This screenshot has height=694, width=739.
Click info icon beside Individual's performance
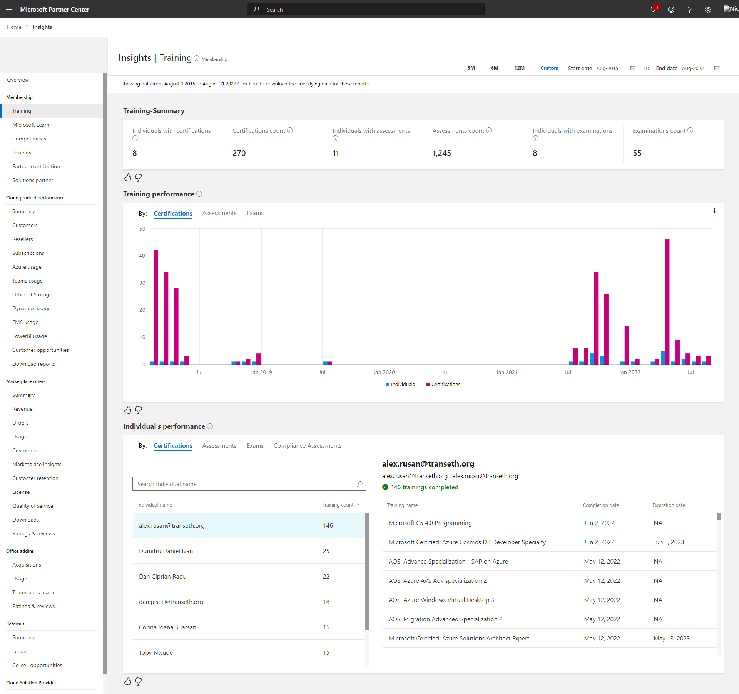point(210,426)
